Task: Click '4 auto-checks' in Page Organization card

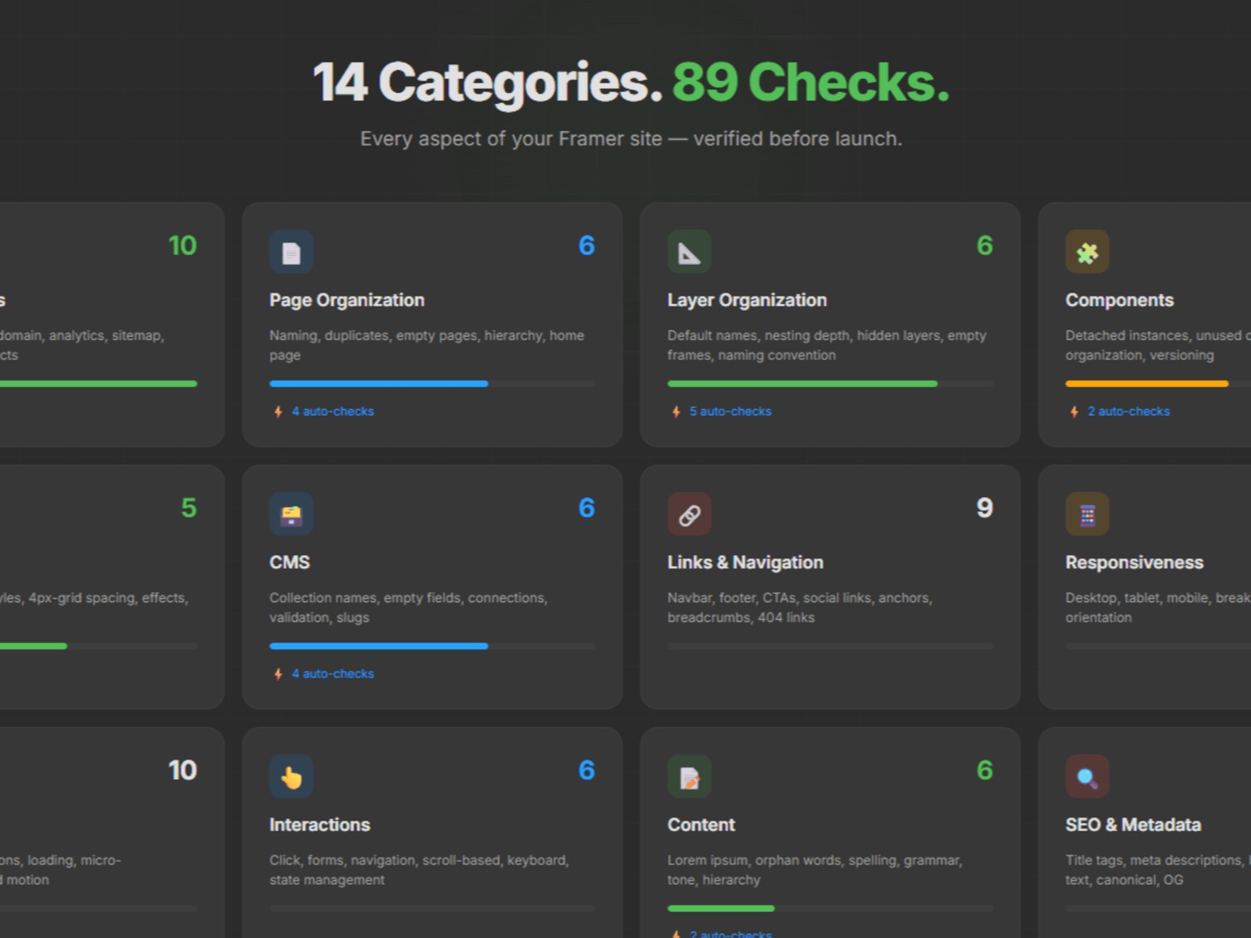Action: click(333, 411)
